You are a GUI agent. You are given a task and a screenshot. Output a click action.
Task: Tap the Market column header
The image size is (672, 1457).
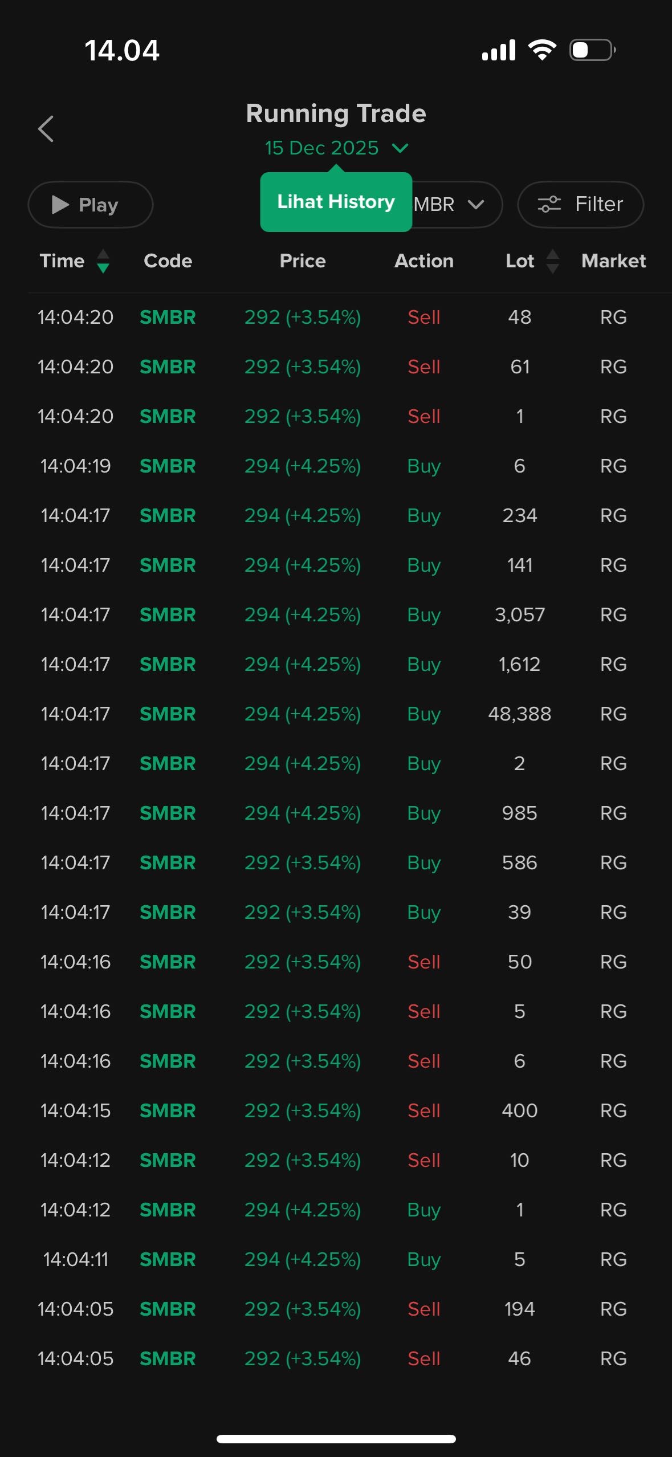click(x=613, y=261)
